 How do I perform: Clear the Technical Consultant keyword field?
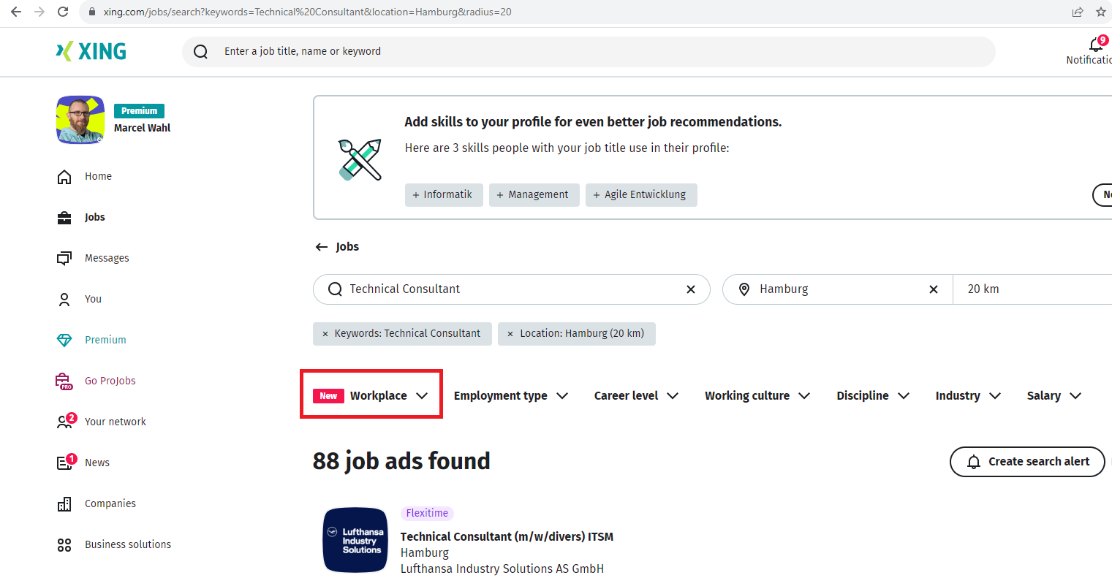(x=690, y=289)
